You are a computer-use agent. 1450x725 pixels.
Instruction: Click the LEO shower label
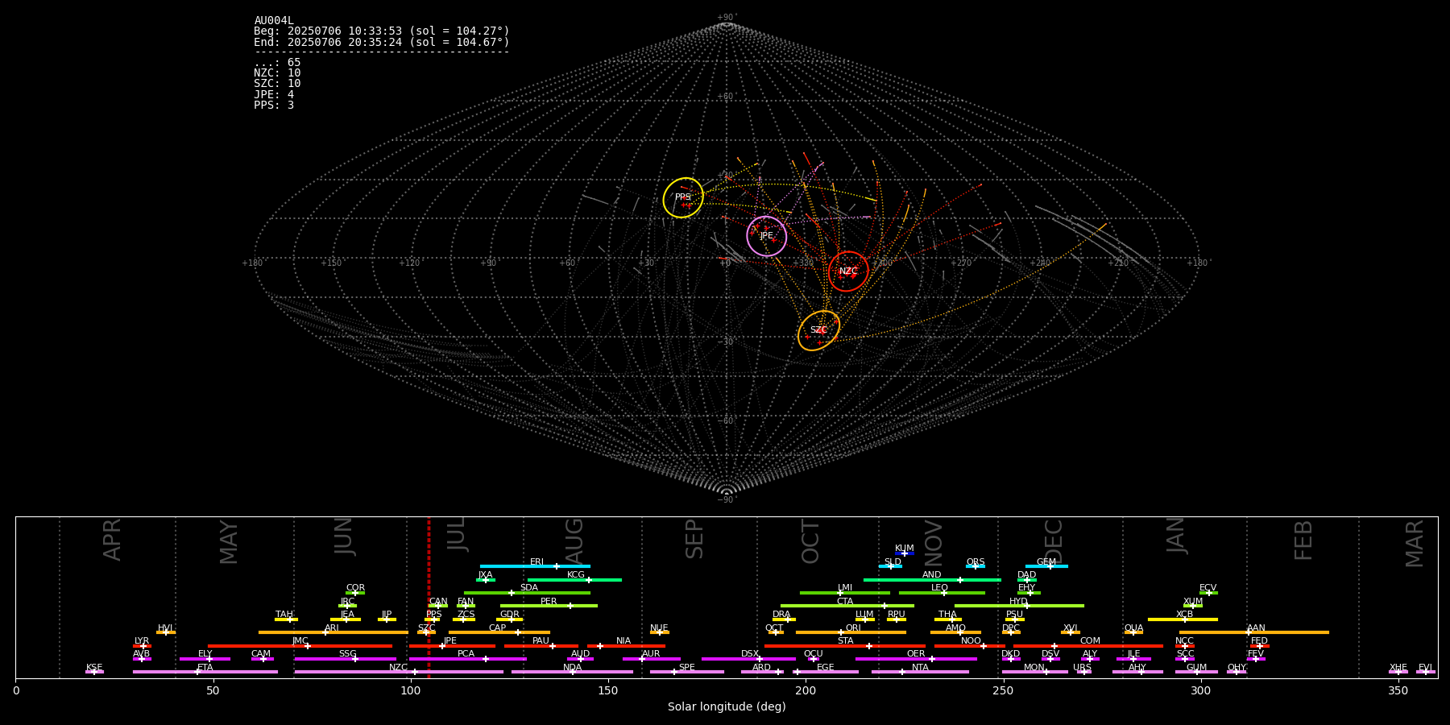pos(940,588)
